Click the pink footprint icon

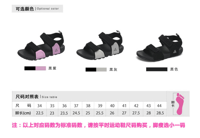pyautogui.click(x=180, y=104)
